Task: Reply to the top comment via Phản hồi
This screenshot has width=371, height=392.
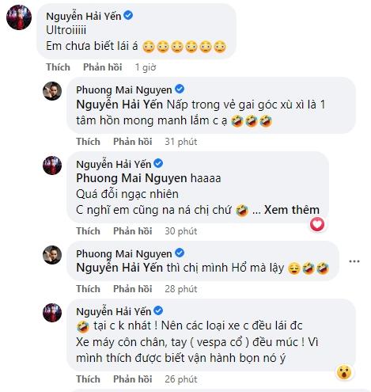Action: click(103, 67)
